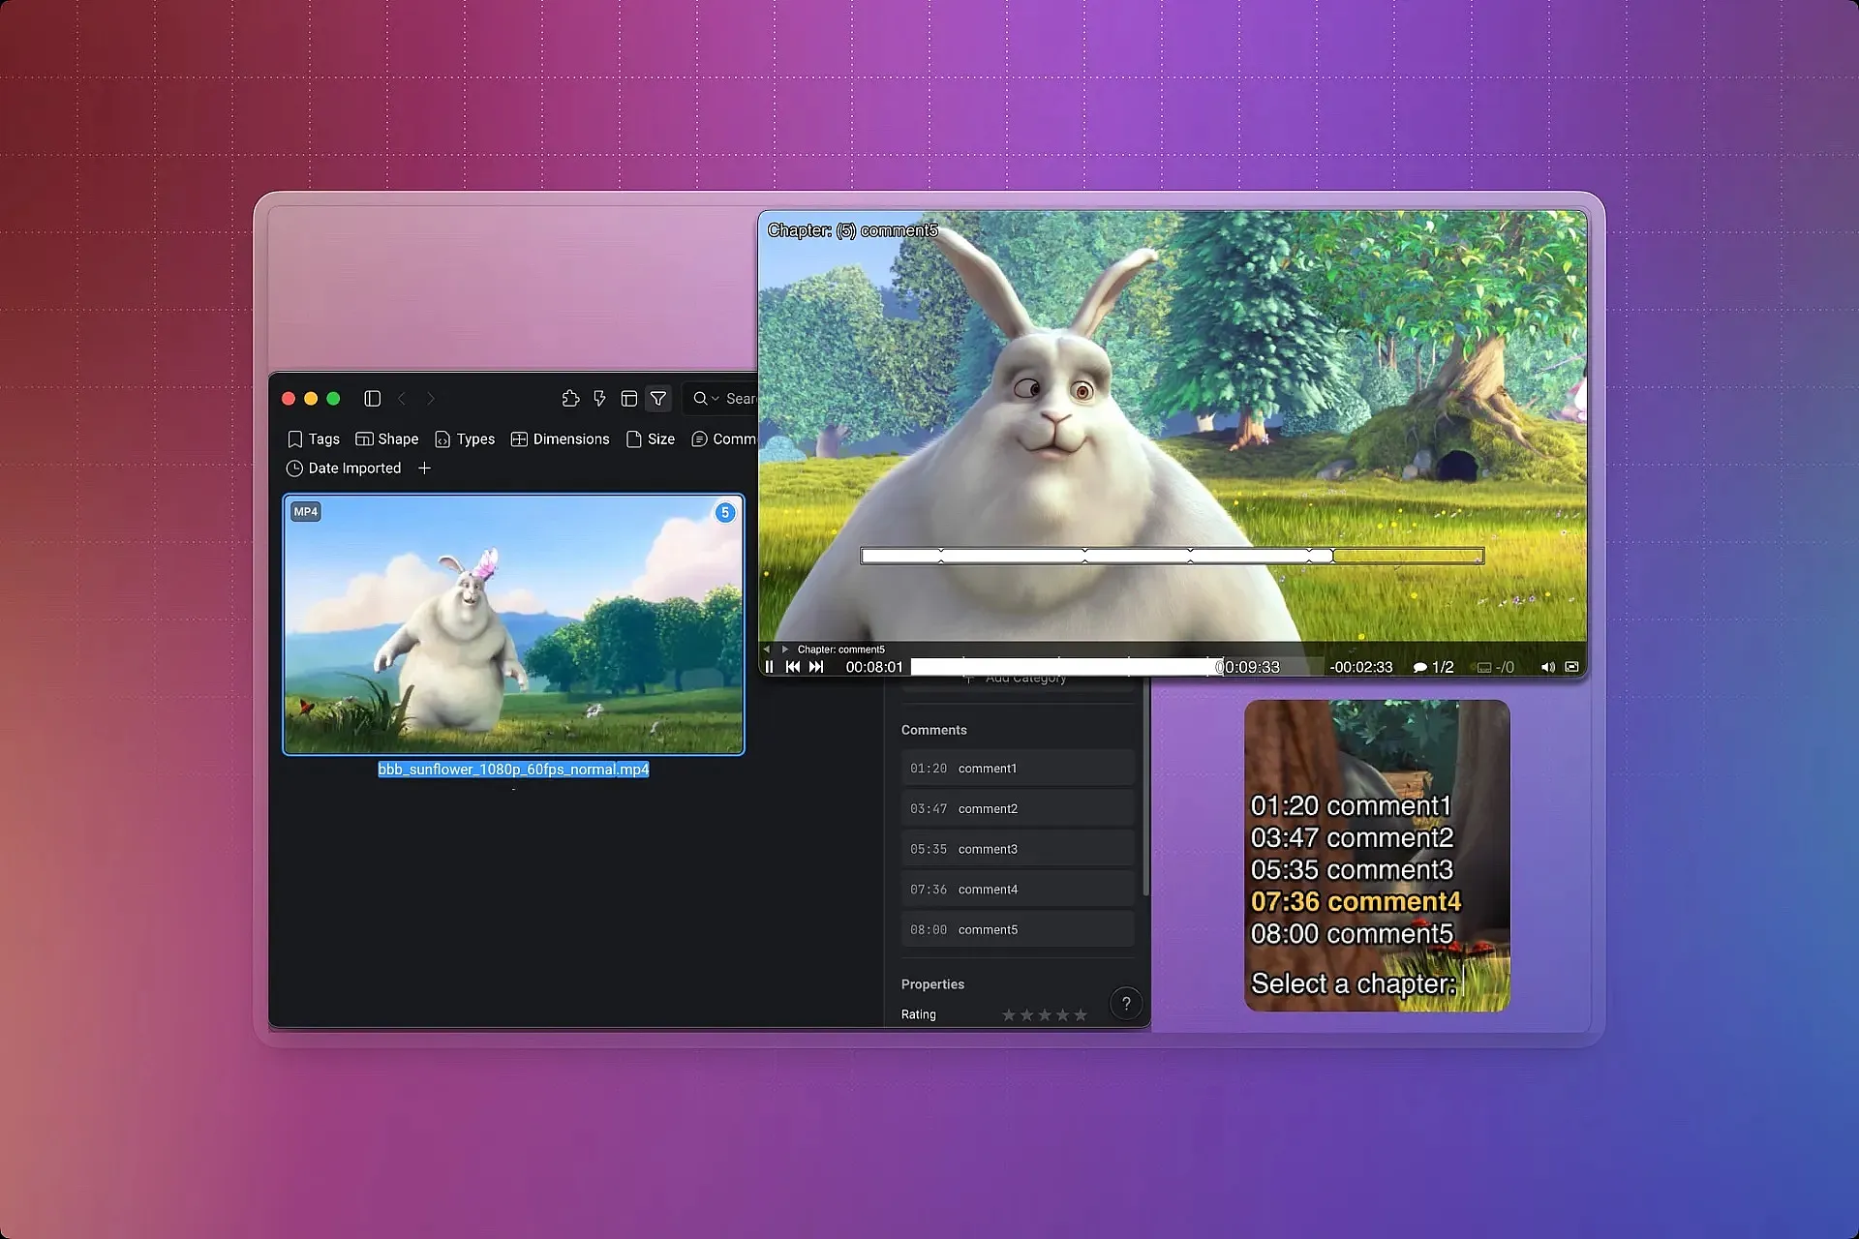This screenshot has height=1239, width=1859.
Task: Open the Shape filter
Action: click(386, 438)
